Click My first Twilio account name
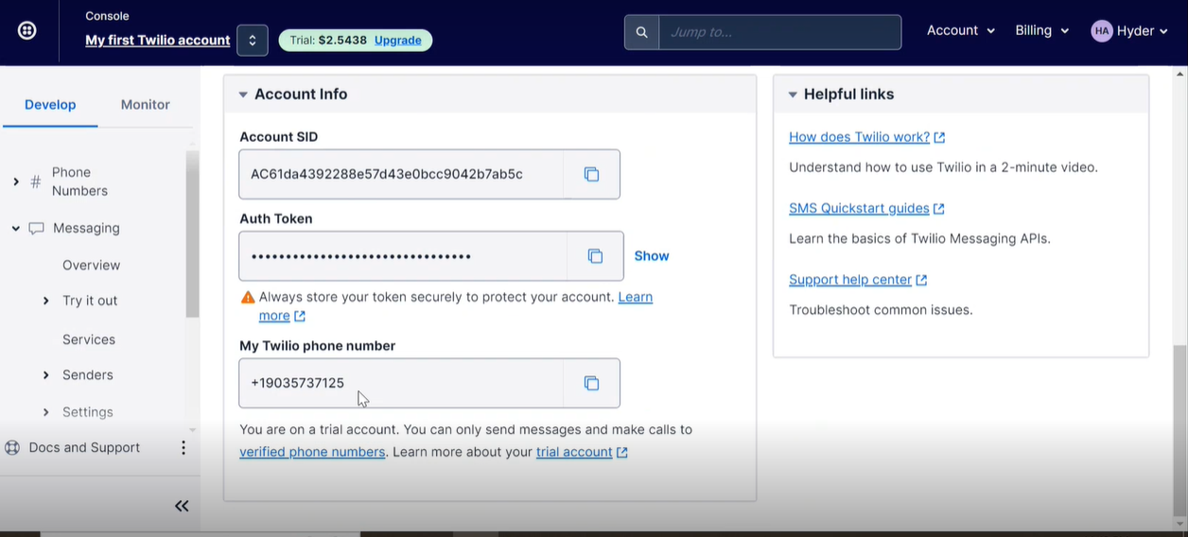 pyautogui.click(x=158, y=41)
